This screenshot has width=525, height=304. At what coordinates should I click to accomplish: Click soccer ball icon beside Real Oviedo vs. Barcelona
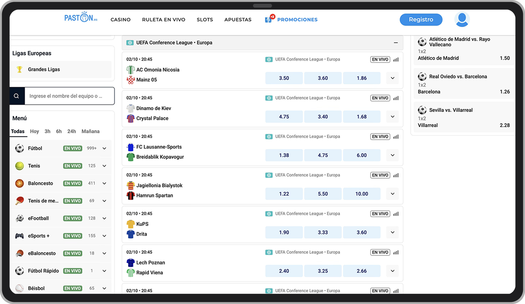tap(422, 76)
